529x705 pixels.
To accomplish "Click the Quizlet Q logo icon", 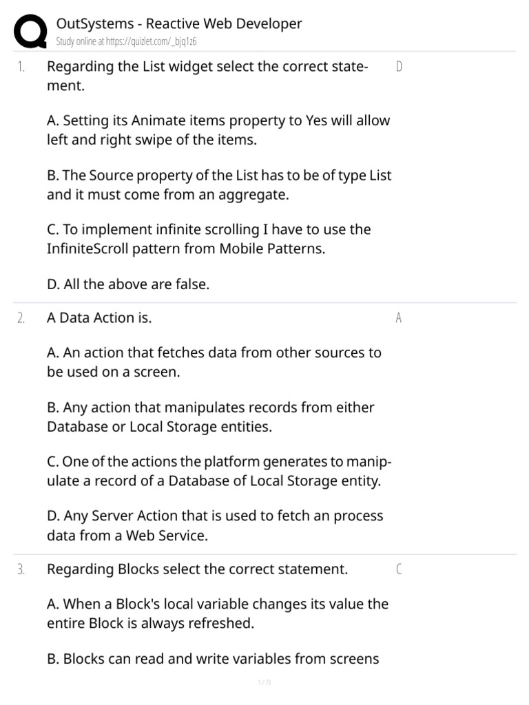I will pyautogui.click(x=30, y=31).
